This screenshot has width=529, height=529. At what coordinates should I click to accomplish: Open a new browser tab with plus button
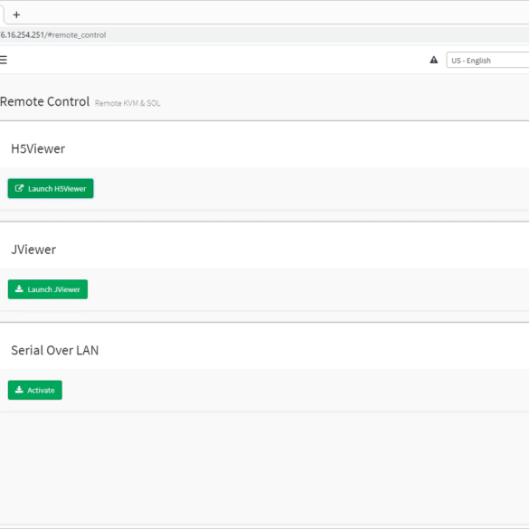(x=16, y=14)
